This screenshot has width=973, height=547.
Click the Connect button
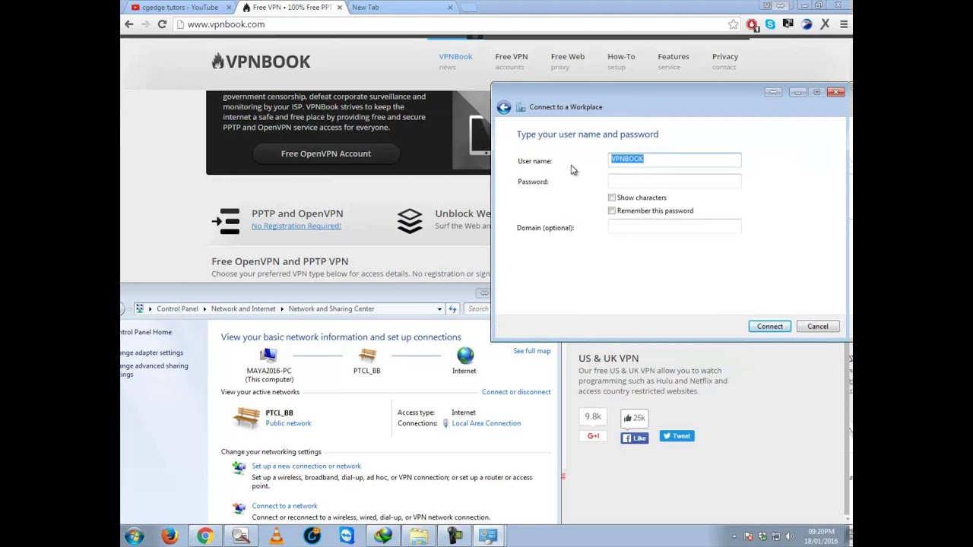[x=769, y=327]
